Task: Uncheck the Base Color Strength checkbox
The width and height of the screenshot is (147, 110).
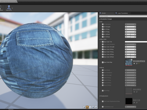Action: (x=103, y=47)
